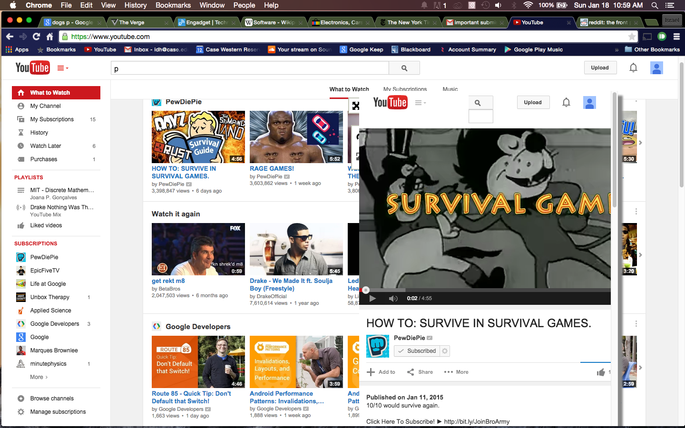Open Unbox Therapy subscription icon
685x428 pixels.
(21, 297)
